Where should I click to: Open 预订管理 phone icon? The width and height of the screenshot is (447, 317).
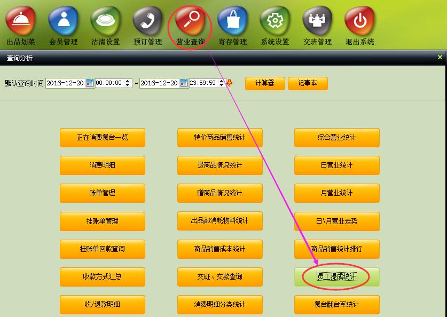click(x=148, y=21)
